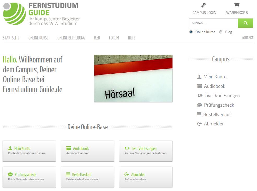Viewport: 257px width, 191px height.
Task: Click 'Bestellverlauf analysieren.' text
Action: click(x=83, y=179)
